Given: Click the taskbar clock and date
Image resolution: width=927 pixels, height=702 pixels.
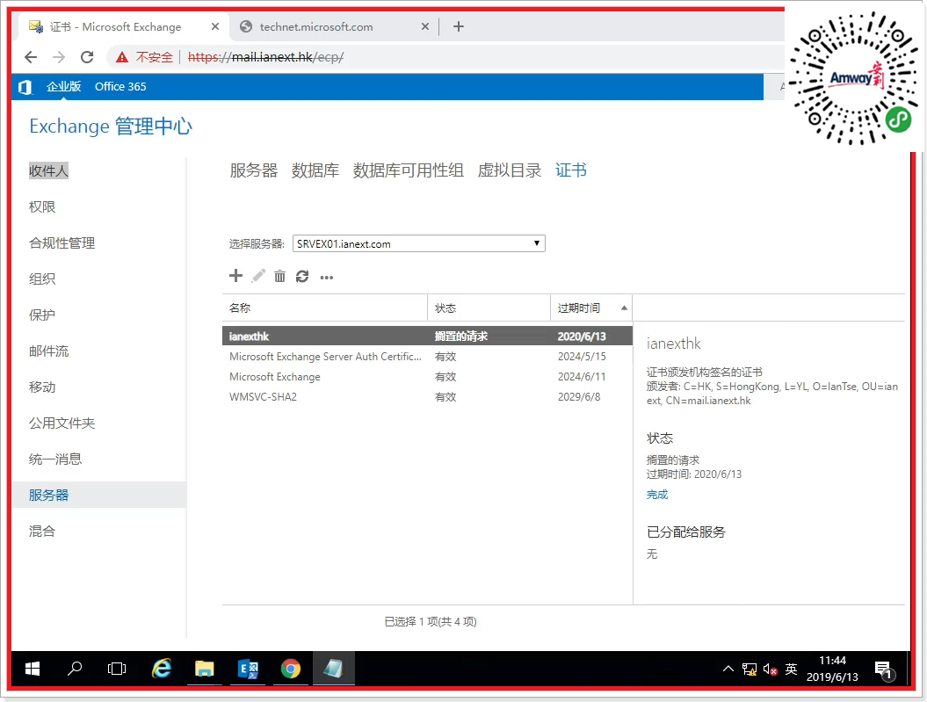Looking at the screenshot, I should coord(832,669).
